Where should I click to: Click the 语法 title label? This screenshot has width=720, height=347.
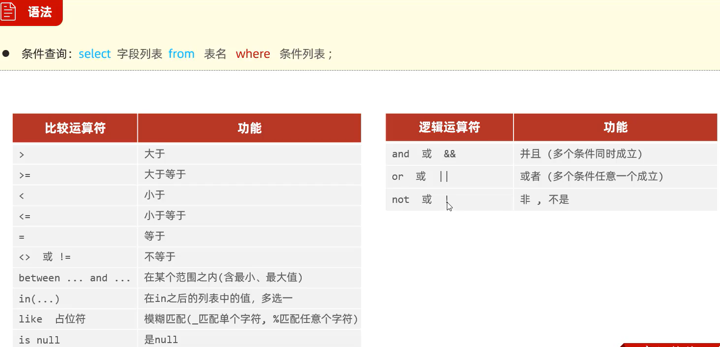click(x=40, y=12)
